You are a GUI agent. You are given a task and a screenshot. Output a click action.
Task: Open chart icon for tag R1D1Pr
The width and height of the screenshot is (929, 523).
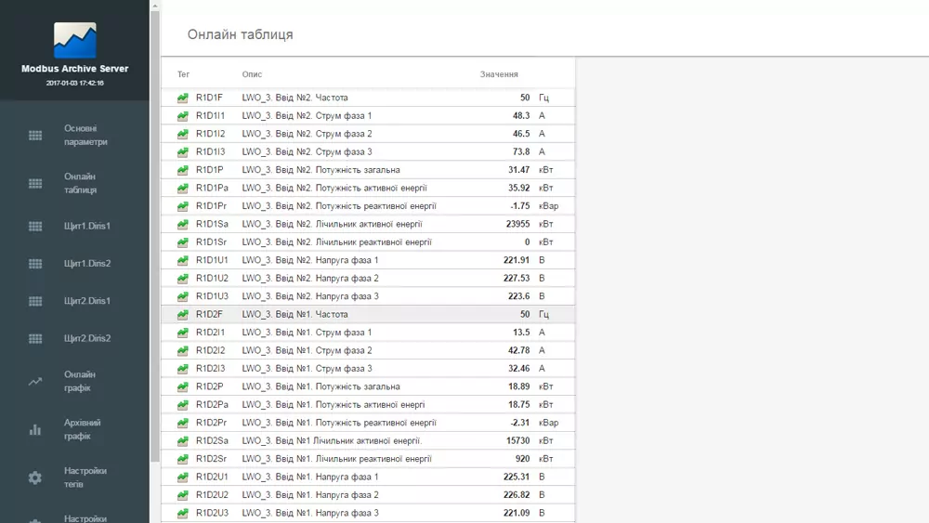(182, 206)
